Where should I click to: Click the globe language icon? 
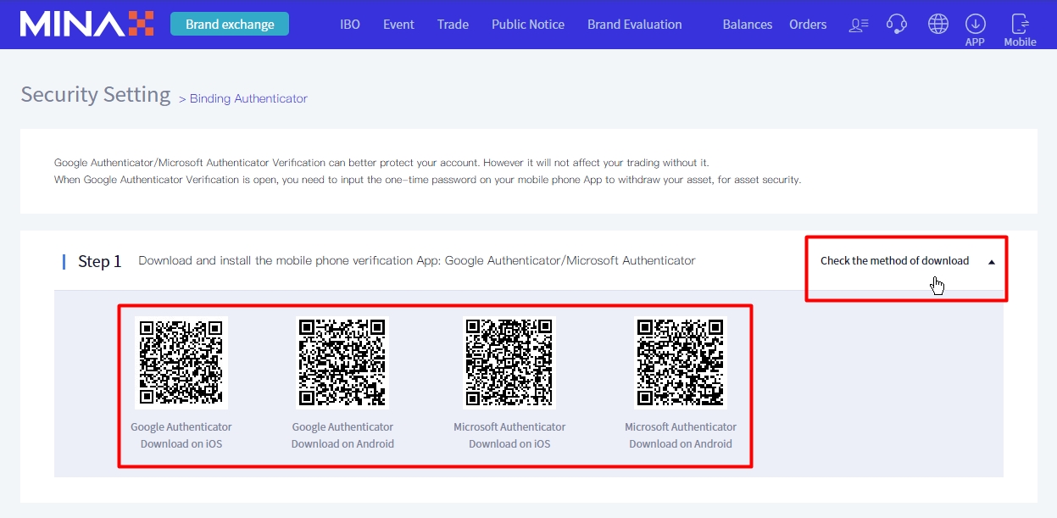(938, 24)
